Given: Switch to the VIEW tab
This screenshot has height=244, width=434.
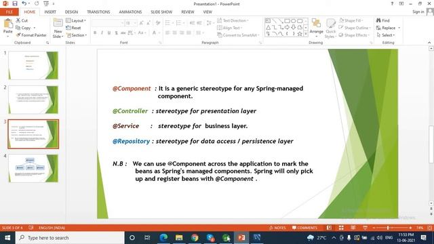Looking at the screenshot, I should (208, 12).
